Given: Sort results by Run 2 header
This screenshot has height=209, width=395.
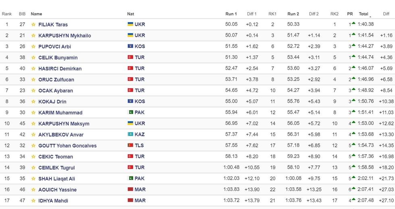Looking at the screenshot, I should (293, 14).
